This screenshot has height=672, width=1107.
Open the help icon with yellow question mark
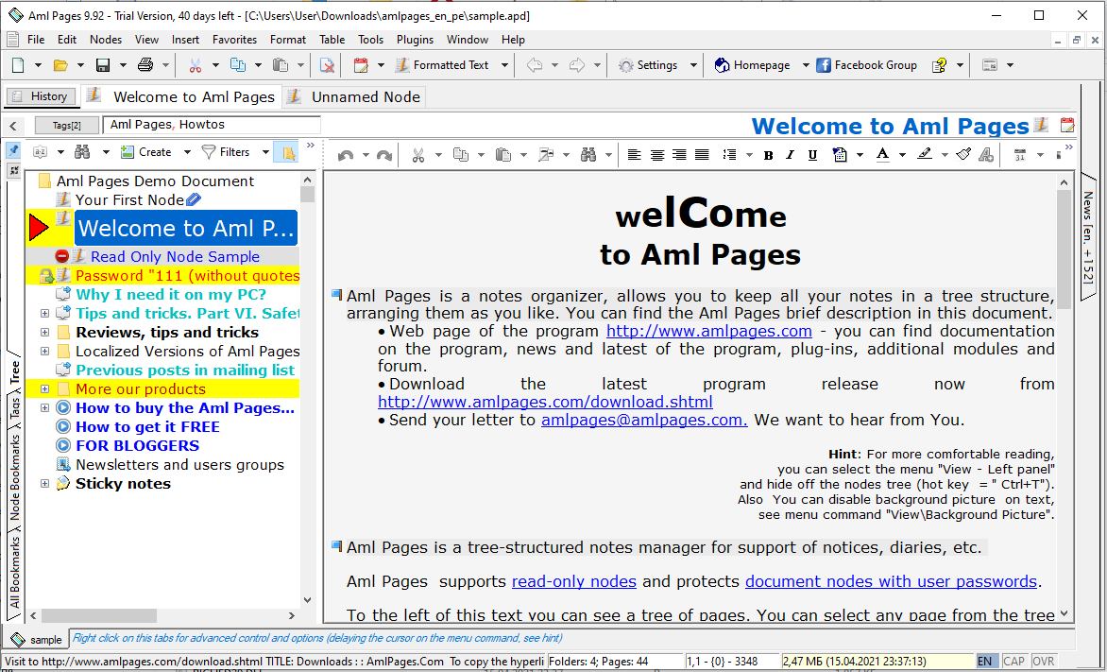[x=939, y=65]
